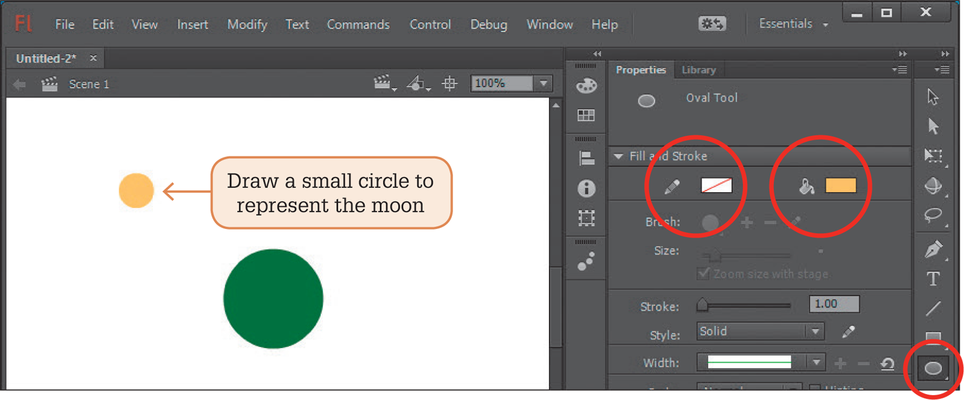
Task: Reset the width profile
Action: 887,363
